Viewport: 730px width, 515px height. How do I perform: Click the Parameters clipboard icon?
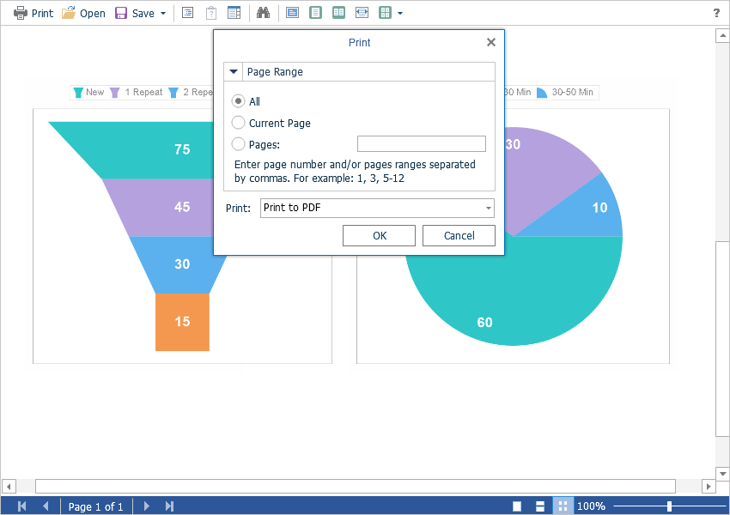(x=211, y=13)
